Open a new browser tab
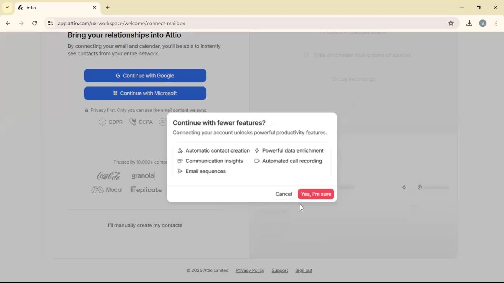The width and height of the screenshot is (504, 283). click(x=108, y=8)
